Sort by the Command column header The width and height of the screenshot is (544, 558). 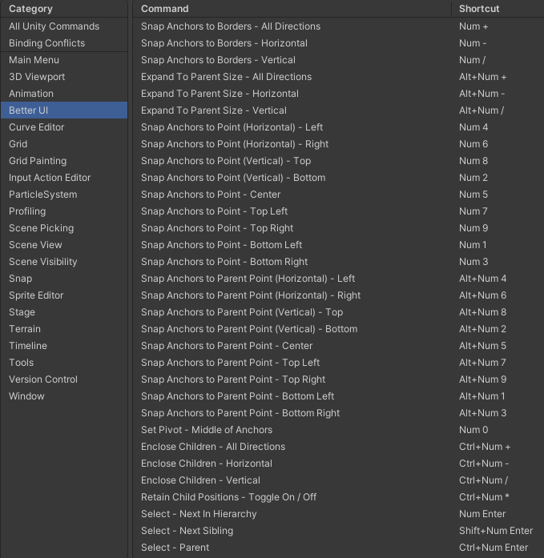pyautogui.click(x=165, y=9)
